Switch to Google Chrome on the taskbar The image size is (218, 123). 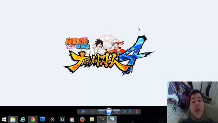(33, 120)
